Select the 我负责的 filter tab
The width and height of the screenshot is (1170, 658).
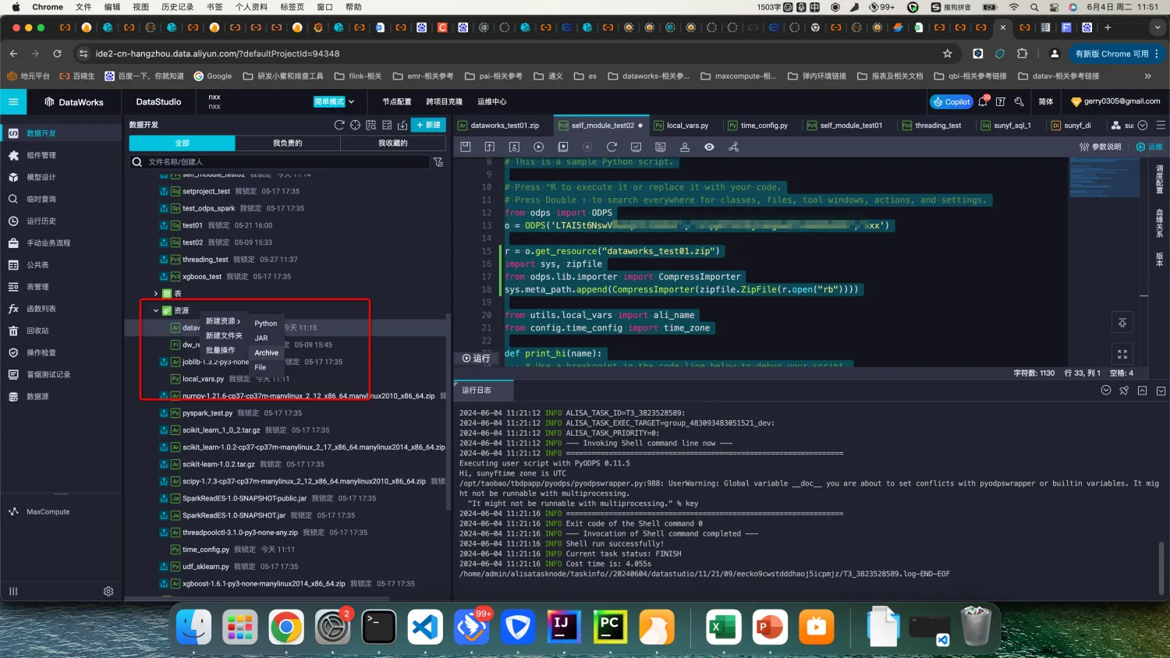287,143
